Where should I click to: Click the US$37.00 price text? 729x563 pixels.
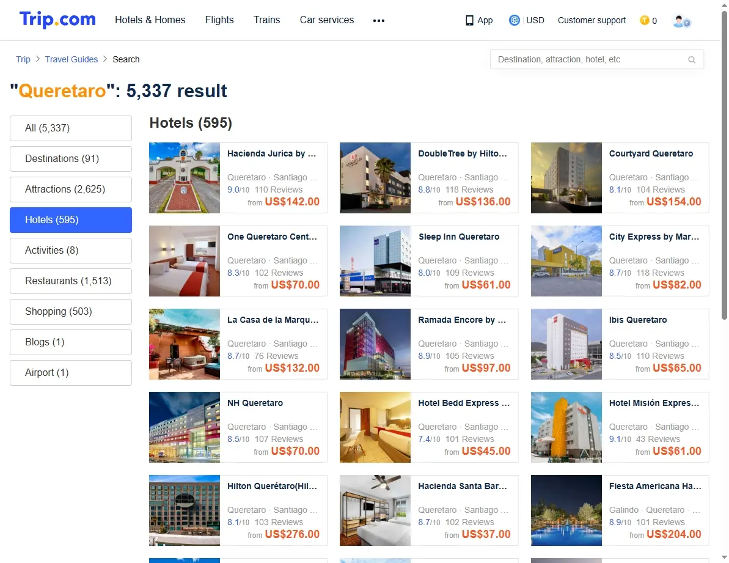pos(486,535)
